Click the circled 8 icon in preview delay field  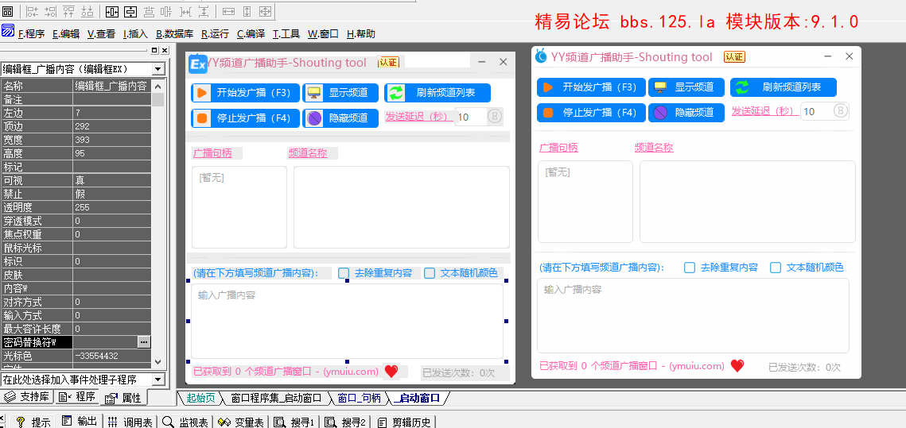(841, 110)
